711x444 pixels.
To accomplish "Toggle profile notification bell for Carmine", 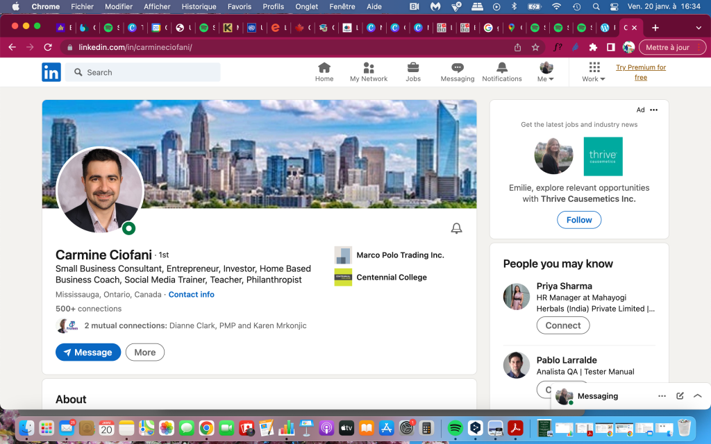I will pos(456,228).
